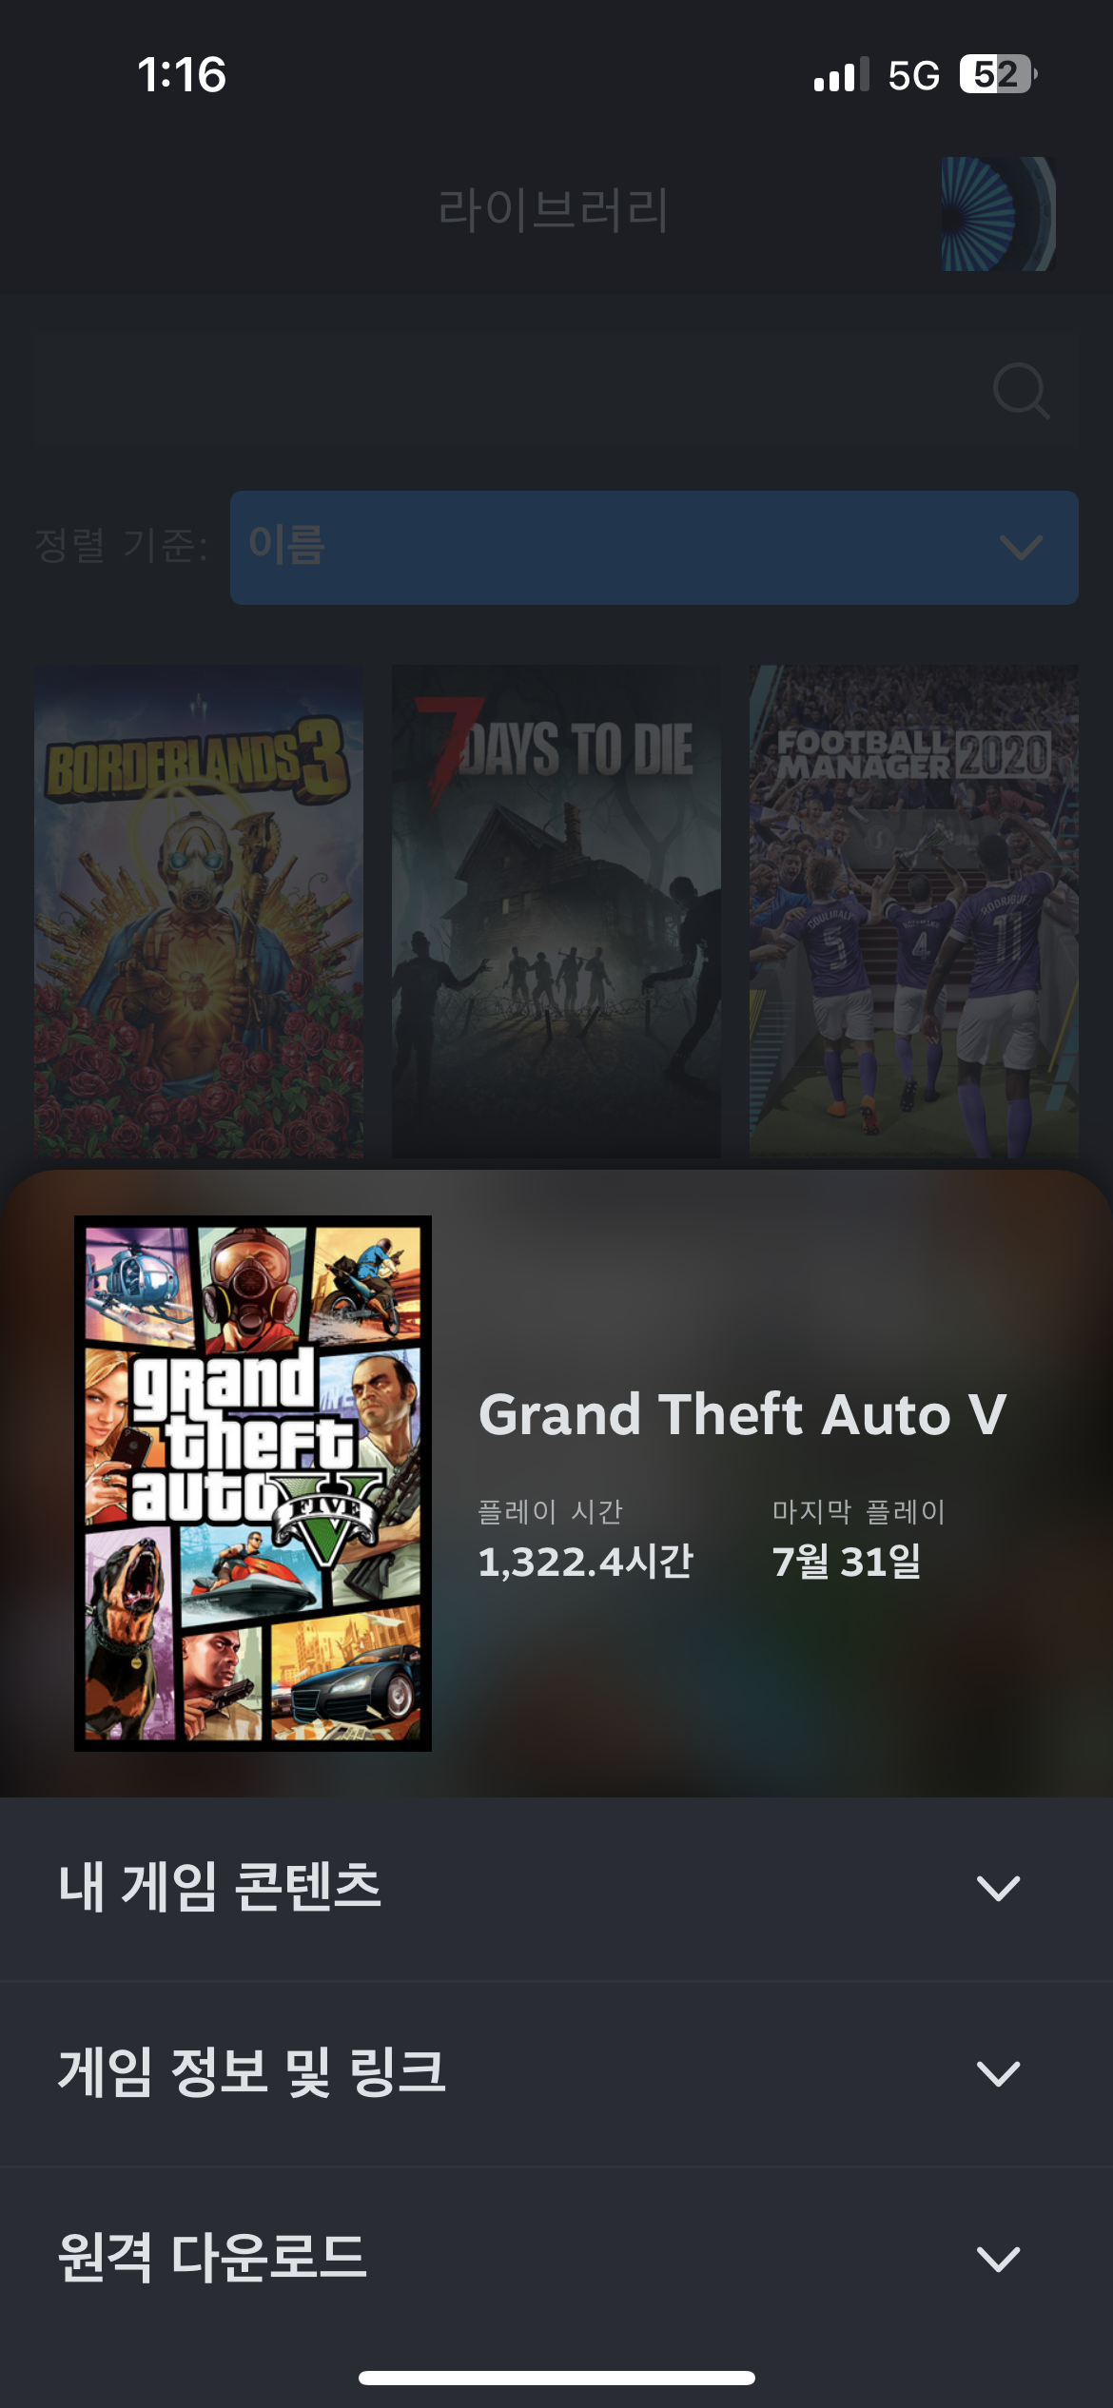
Task: Click the sort dropdown chevron arrow
Action: [1022, 548]
